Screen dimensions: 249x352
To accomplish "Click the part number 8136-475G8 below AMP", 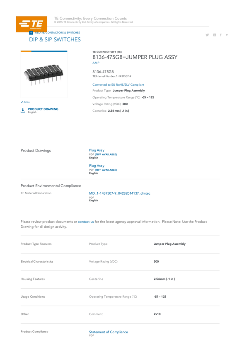I will [x=103, y=72].
